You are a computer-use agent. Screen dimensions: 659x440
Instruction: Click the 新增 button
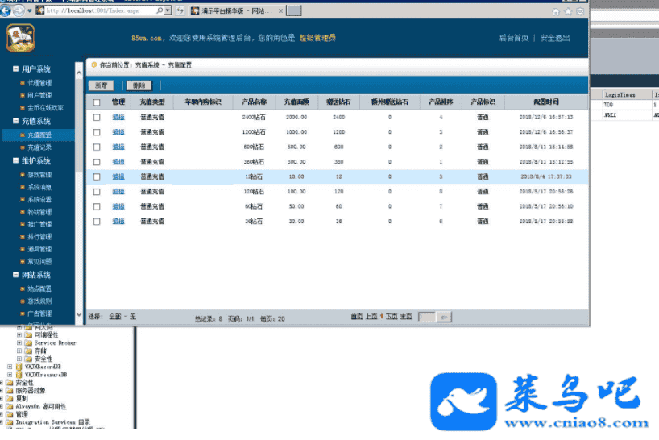pyautogui.click(x=102, y=85)
